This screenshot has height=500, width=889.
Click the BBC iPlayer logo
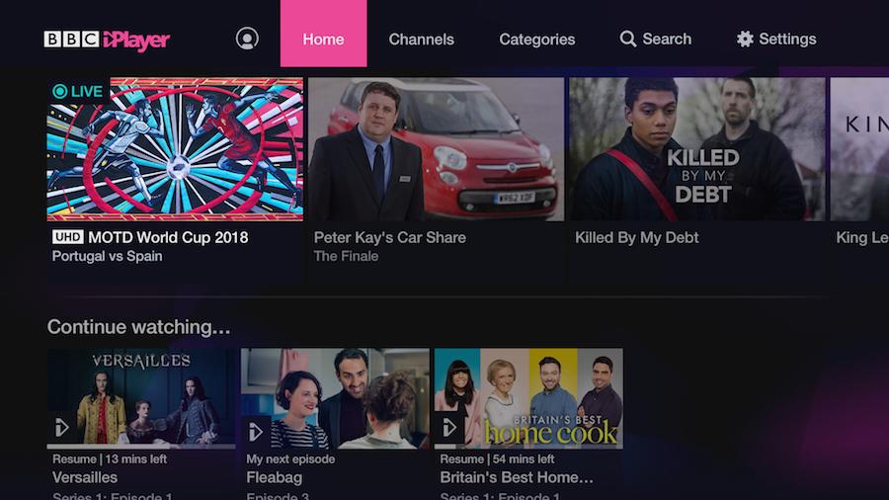107,40
